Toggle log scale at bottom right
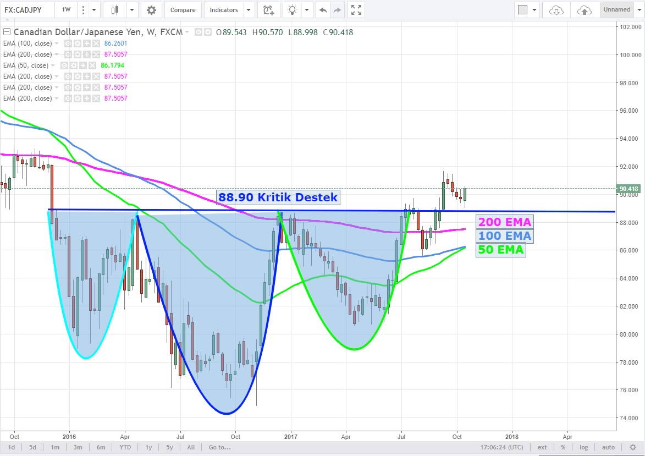The height and width of the screenshot is (456, 645). [583, 447]
